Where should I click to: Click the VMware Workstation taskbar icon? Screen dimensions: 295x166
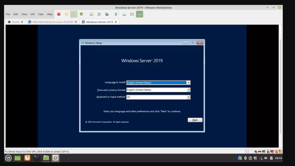[55, 158]
